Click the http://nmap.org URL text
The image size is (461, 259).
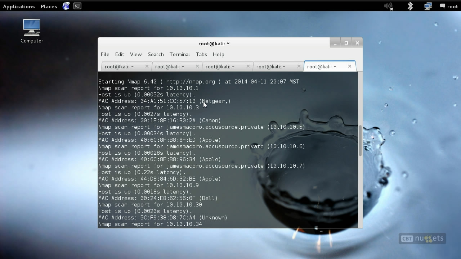191,82
